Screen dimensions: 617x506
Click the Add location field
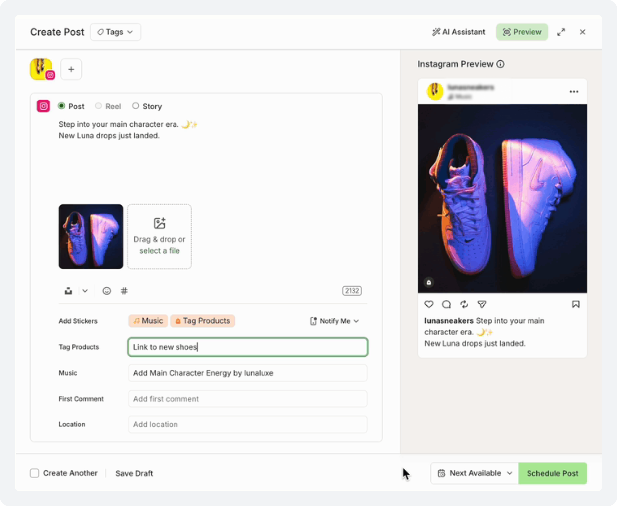[x=248, y=424]
